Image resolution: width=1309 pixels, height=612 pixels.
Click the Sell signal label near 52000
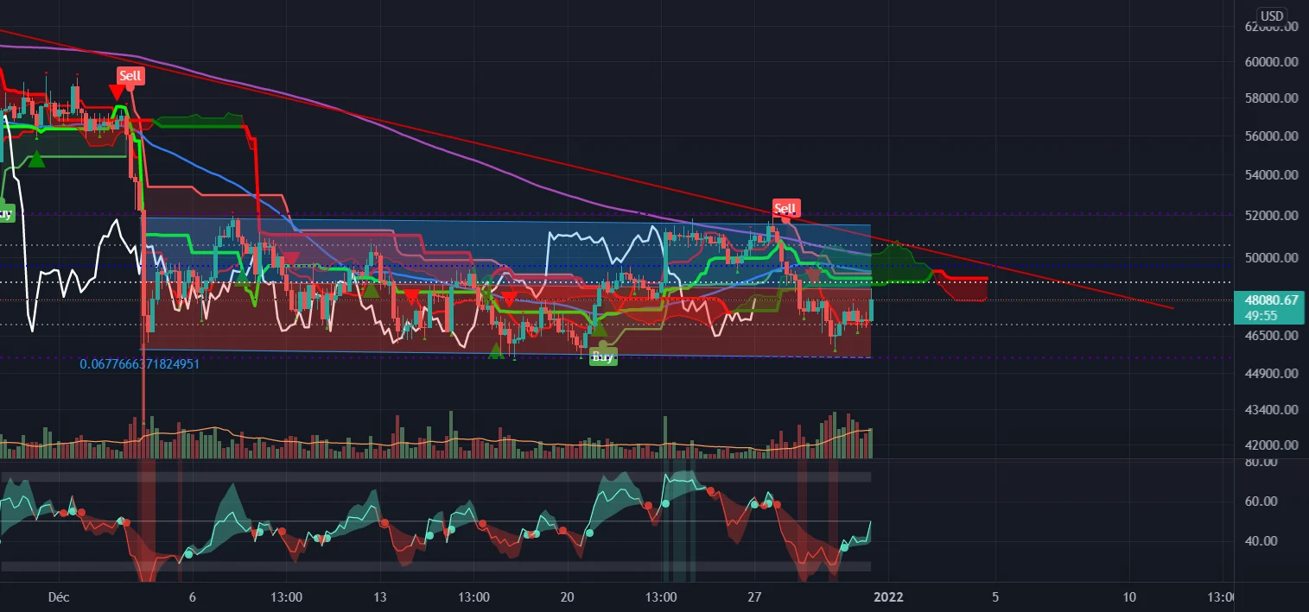coord(785,208)
